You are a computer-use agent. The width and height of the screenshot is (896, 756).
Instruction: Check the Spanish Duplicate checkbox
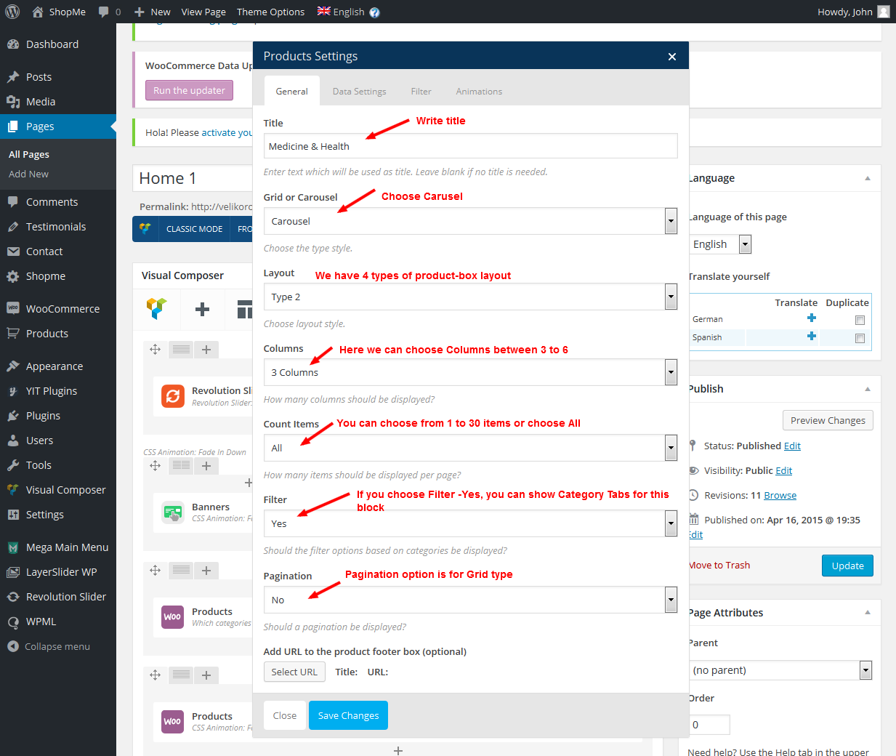pos(860,338)
